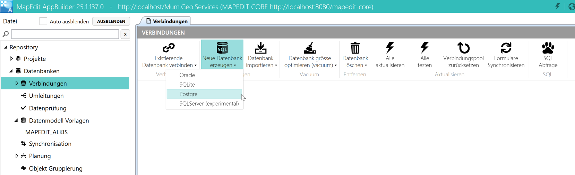Screen dimensions: 575x175
Task: Collapse the Datenbanken tree node
Action: click(x=11, y=71)
